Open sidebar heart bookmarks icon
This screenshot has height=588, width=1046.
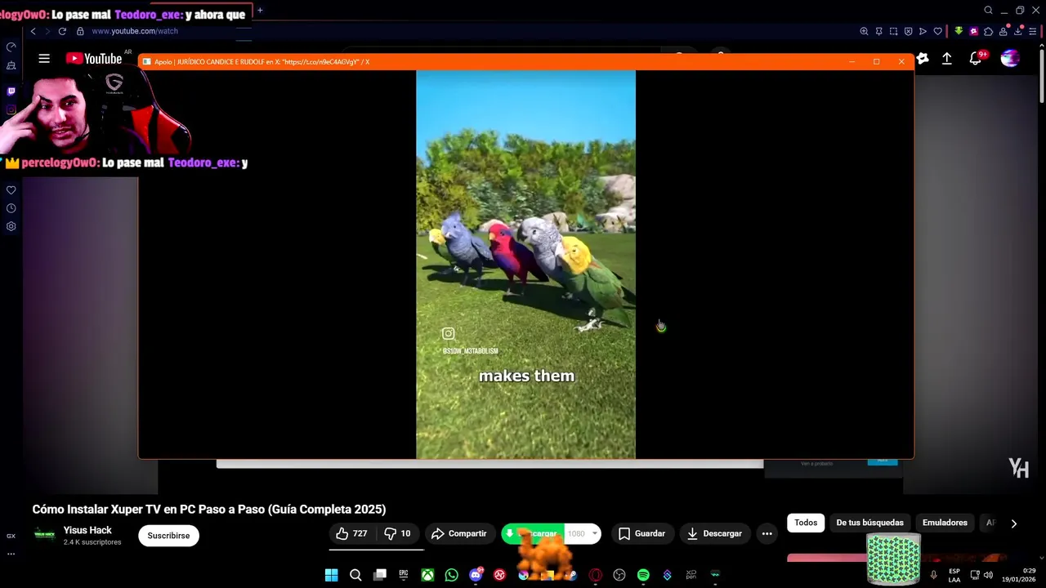11,190
